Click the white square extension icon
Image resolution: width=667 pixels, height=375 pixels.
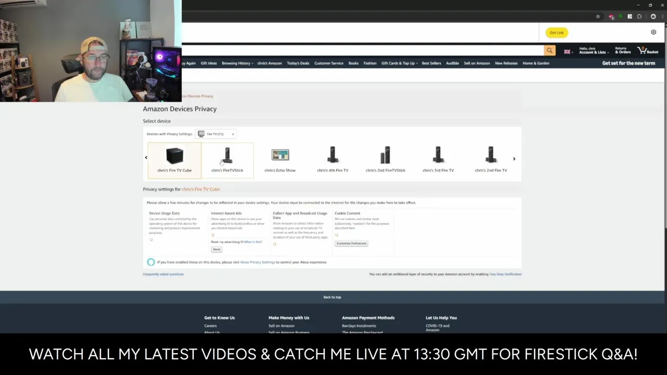630,17
